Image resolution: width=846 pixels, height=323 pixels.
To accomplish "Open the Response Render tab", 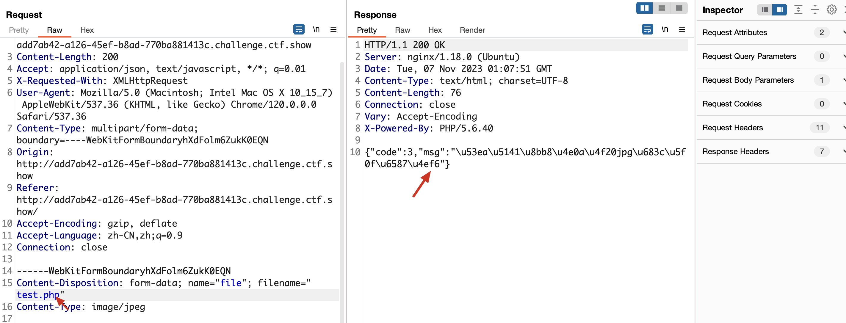I will click(472, 30).
